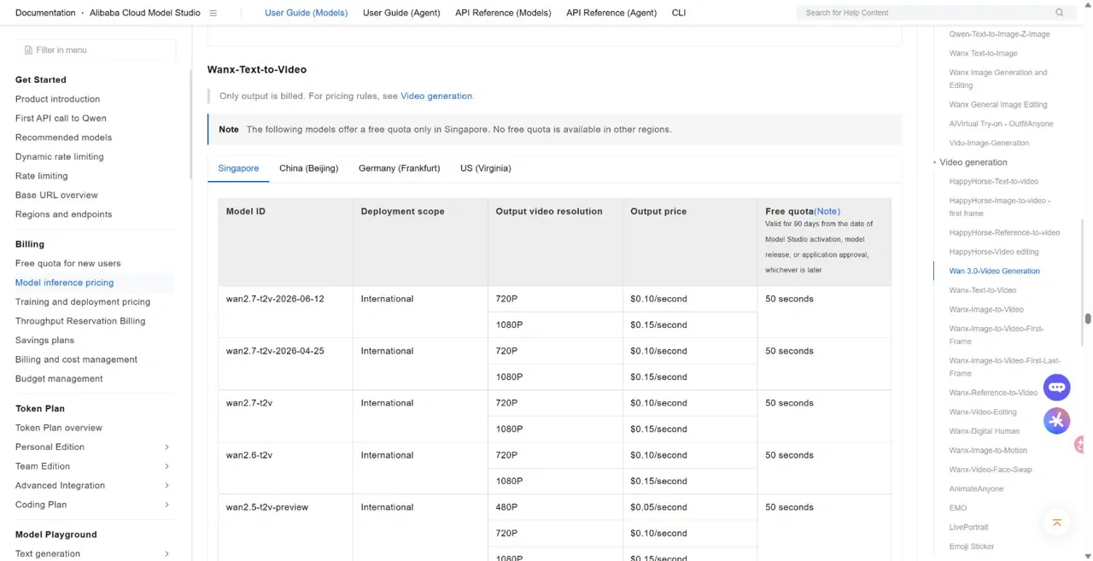Click the back-to-top arrow button
Screen dimensions: 1093x561
pos(1057,523)
